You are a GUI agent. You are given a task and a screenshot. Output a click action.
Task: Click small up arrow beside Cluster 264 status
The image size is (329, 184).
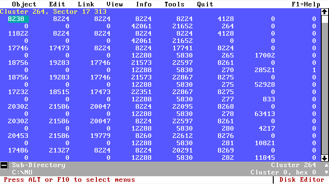(x=326, y=165)
